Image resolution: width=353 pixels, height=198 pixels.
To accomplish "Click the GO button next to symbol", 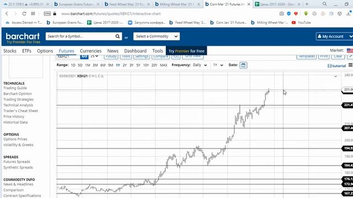I will pos(84,57).
